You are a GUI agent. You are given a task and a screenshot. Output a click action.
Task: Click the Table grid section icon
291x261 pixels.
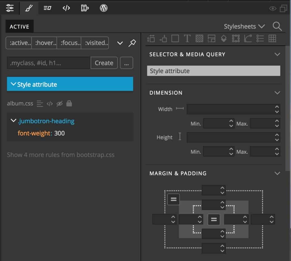pos(273,39)
